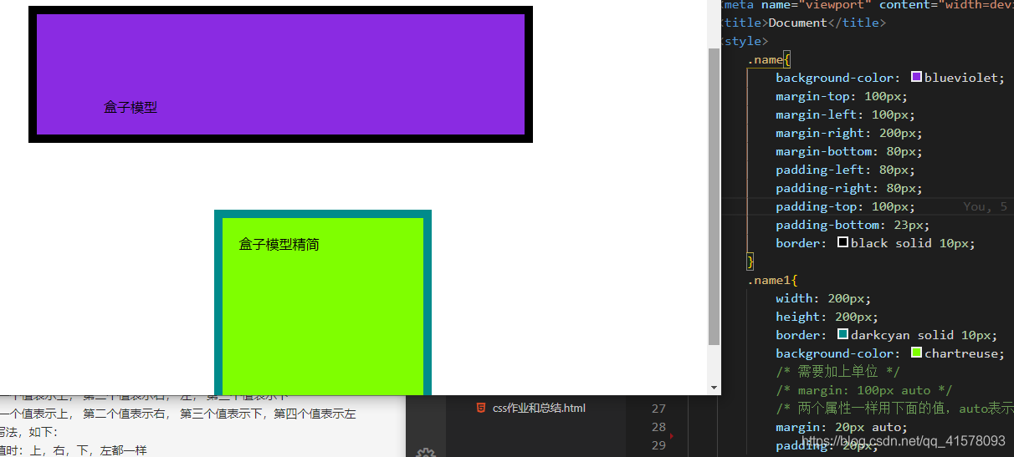Open the chartreuse color swatch picker
This screenshot has height=457, width=1014.
916,353
